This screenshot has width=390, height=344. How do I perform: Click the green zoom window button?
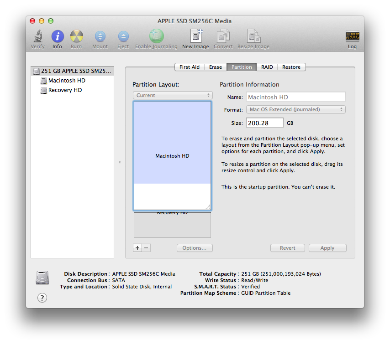[x=51, y=21]
